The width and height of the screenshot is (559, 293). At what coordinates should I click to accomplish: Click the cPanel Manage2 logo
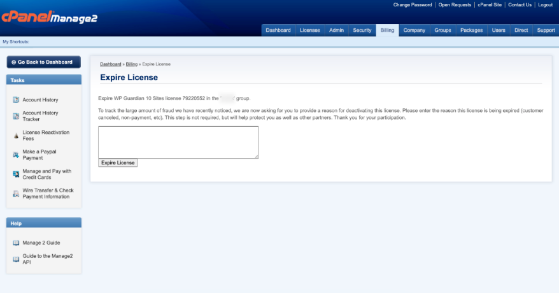click(49, 17)
